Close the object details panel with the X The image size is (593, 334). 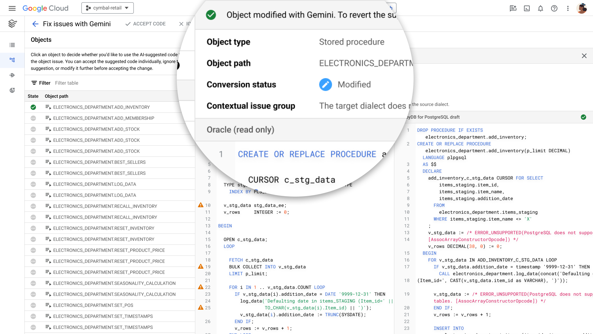click(x=584, y=56)
